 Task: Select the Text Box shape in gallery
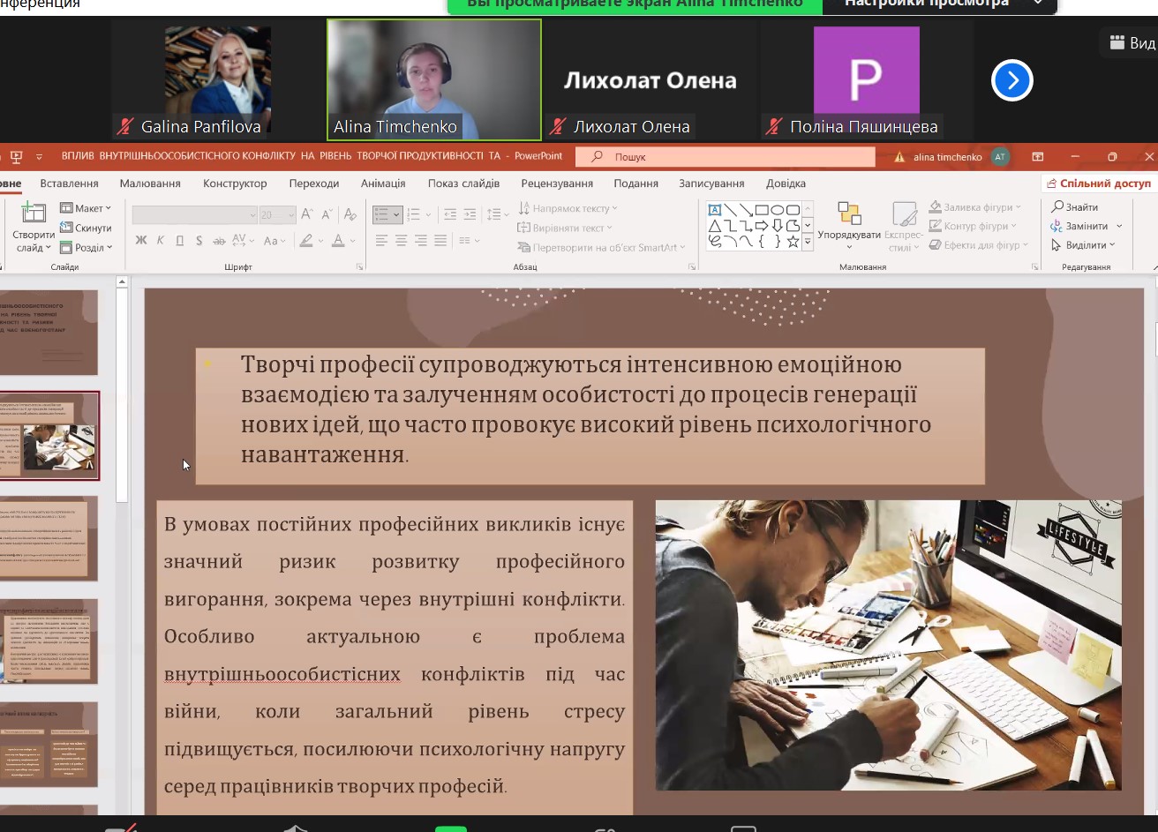point(715,210)
